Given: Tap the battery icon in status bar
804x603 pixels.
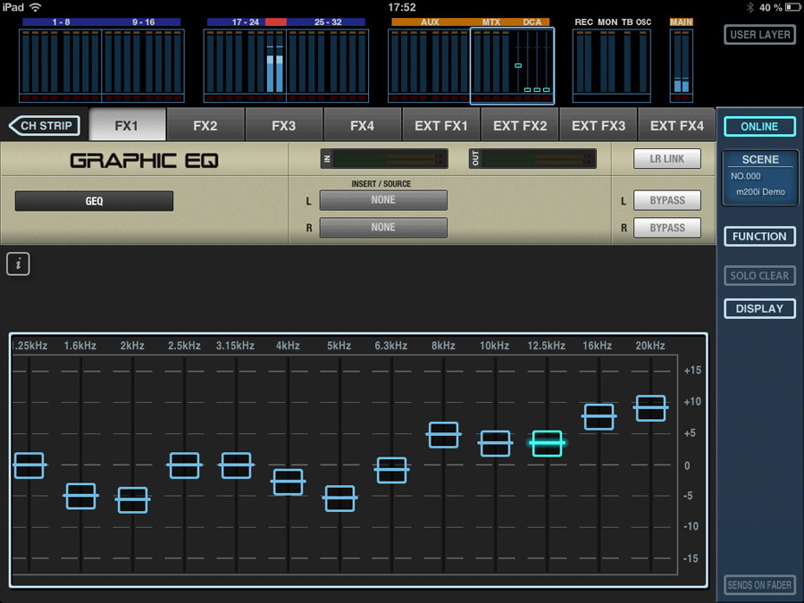Looking at the screenshot, I should [x=792, y=7].
